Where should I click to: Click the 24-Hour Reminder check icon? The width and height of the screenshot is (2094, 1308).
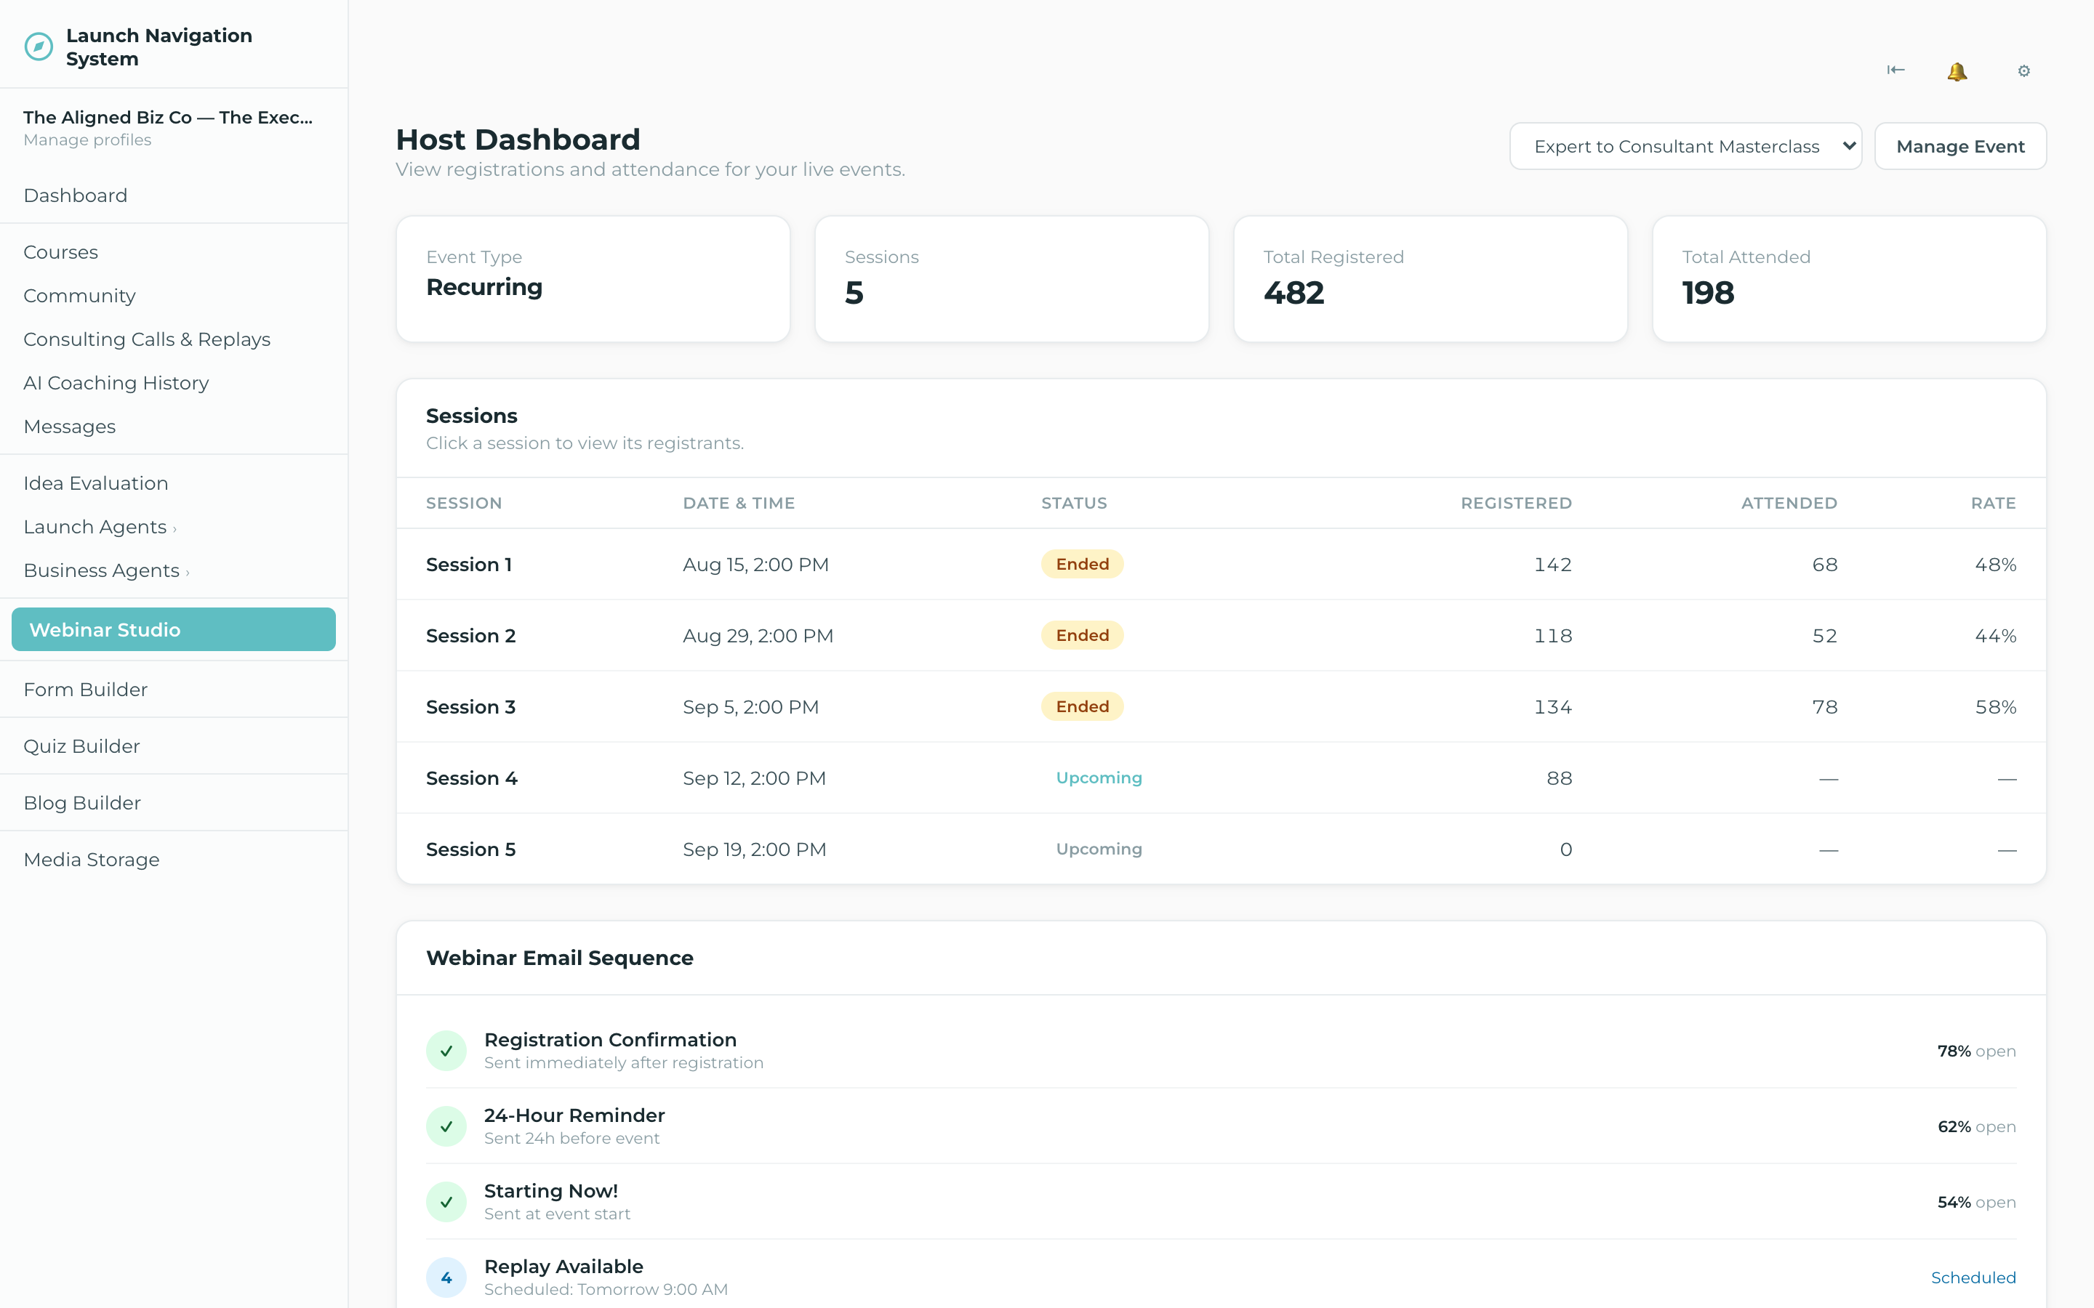click(x=446, y=1126)
